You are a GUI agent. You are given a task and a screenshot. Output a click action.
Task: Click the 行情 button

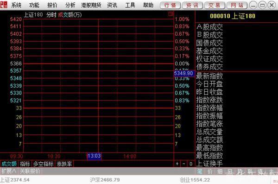(170, 5)
